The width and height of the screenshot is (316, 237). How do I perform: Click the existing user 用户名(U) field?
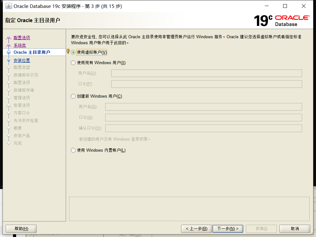[x=207, y=73]
